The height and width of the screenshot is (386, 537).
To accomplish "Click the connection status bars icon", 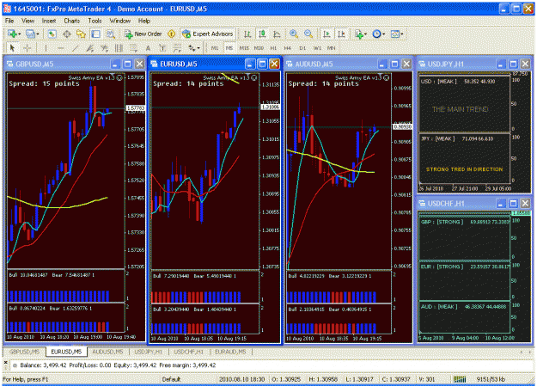I will click(x=460, y=379).
